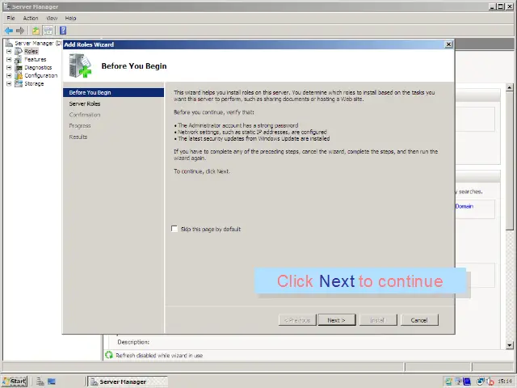Select Server Roles wizard step
This screenshot has height=388, width=517.
pos(85,103)
